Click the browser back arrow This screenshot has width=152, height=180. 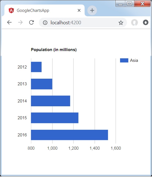9,22
